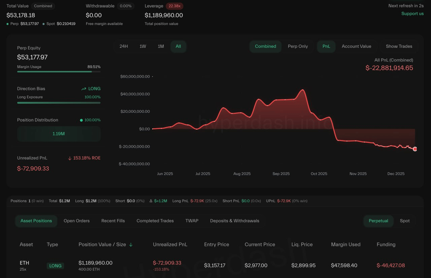Click the sort arrow in Position Value header
Screen dimensions: 431x278
131,245
